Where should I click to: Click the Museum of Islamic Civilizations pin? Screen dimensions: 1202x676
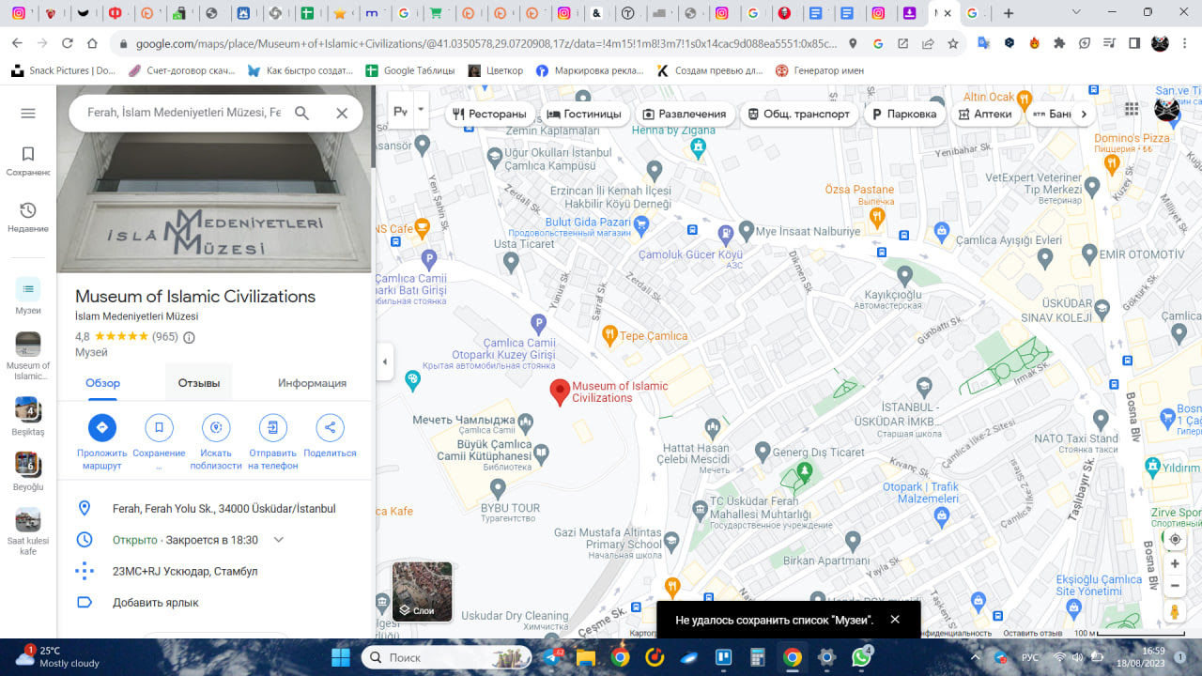pyautogui.click(x=560, y=392)
